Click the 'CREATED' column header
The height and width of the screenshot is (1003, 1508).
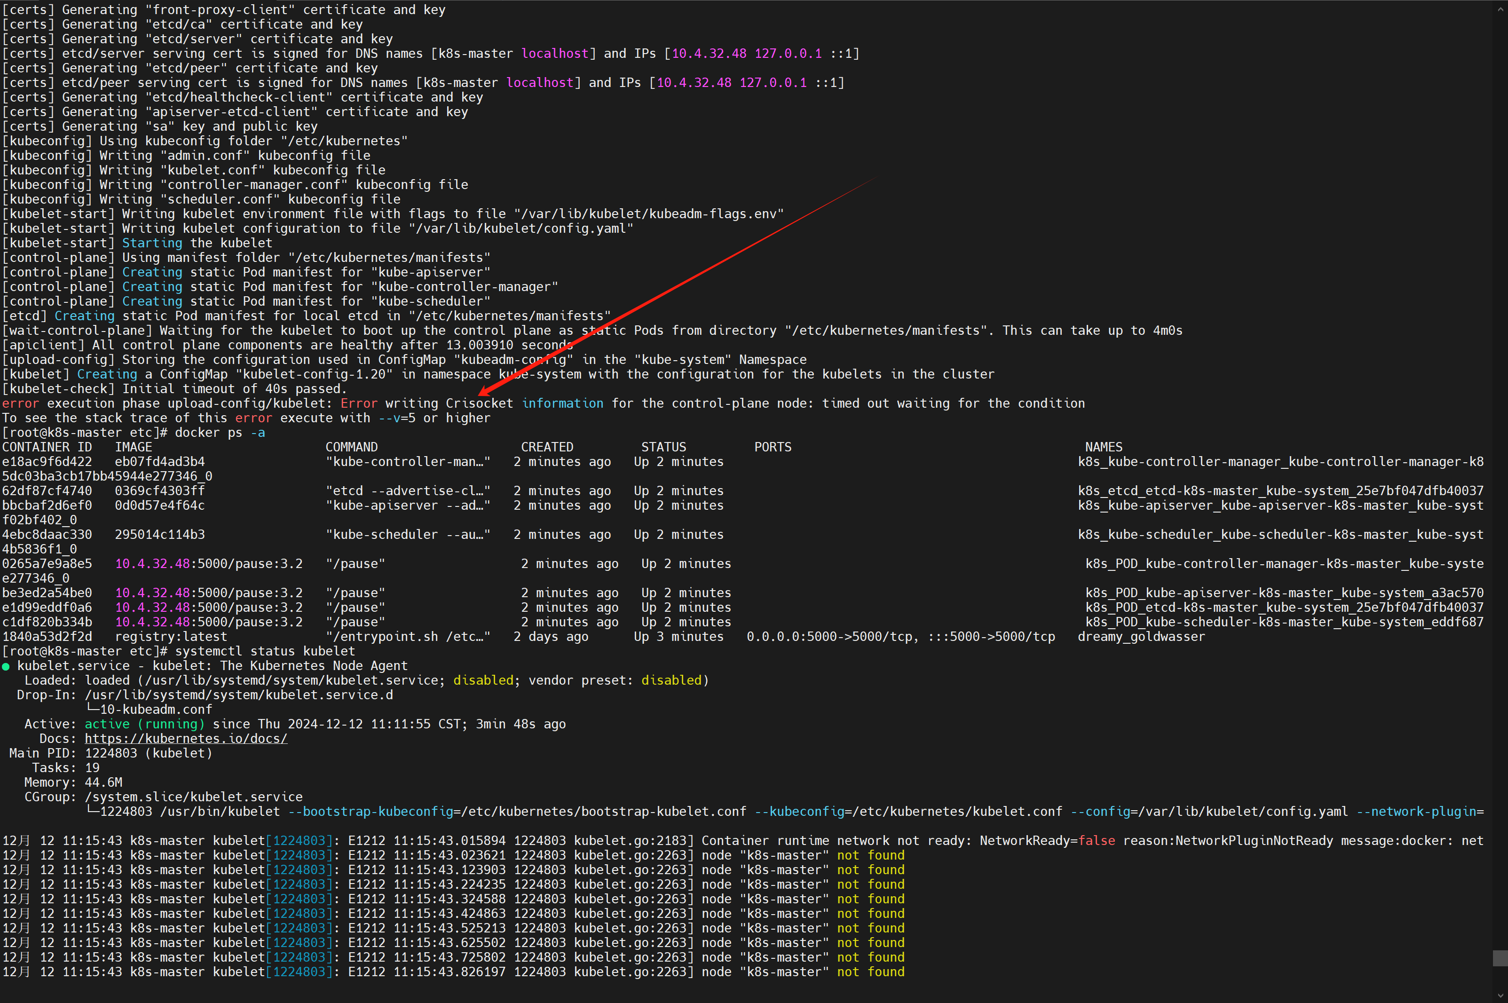(x=547, y=447)
